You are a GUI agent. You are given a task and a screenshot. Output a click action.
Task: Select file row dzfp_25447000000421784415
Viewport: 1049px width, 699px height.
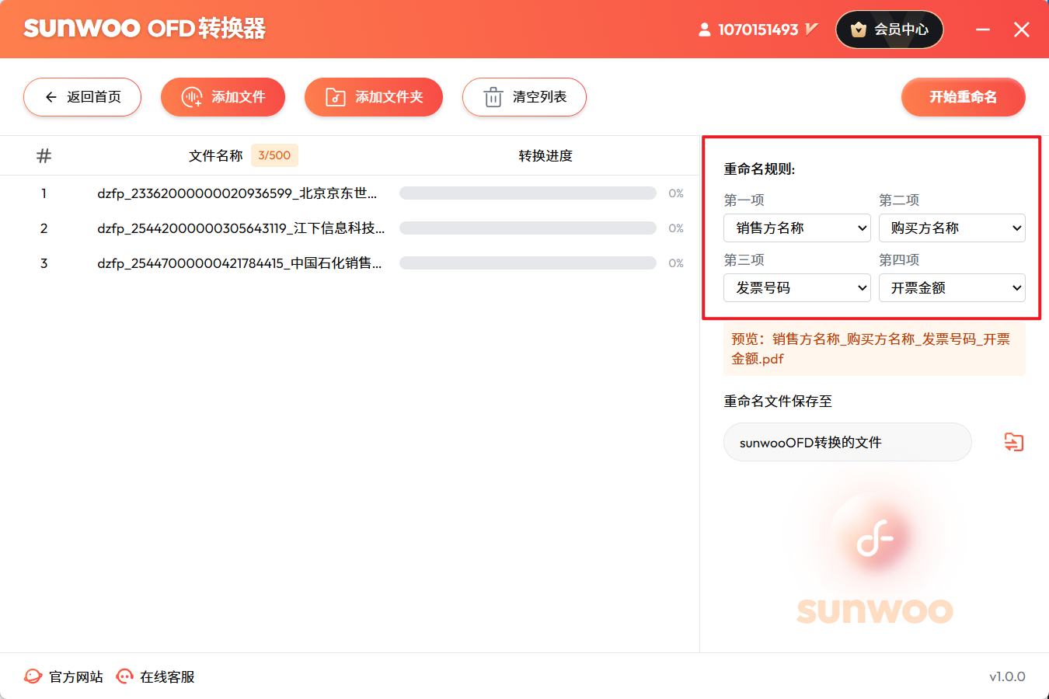pyautogui.click(x=350, y=263)
